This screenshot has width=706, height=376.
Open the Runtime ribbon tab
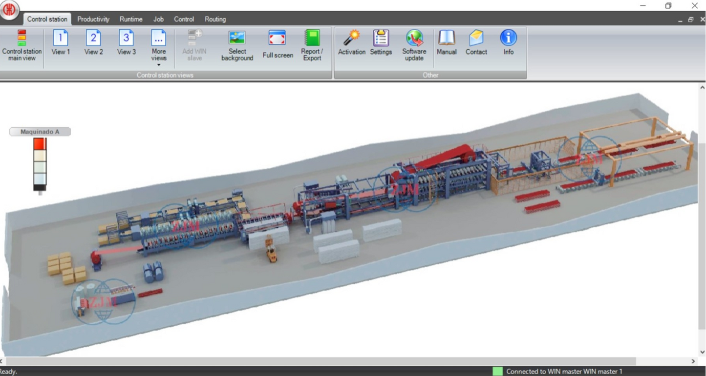(x=131, y=20)
